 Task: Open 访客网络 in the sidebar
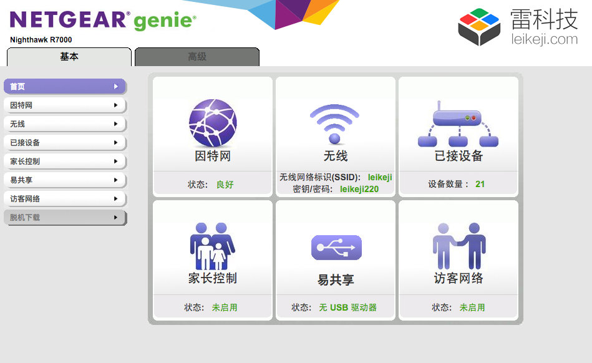point(64,199)
